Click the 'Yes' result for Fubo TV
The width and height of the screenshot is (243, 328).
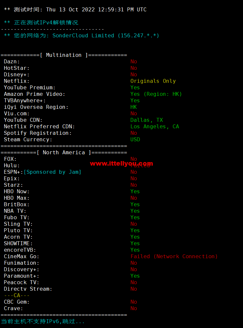pyautogui.click(x=135, y=217)
